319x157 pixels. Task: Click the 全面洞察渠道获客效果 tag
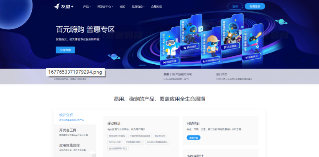pyautogui.click(x=140, y=136)
